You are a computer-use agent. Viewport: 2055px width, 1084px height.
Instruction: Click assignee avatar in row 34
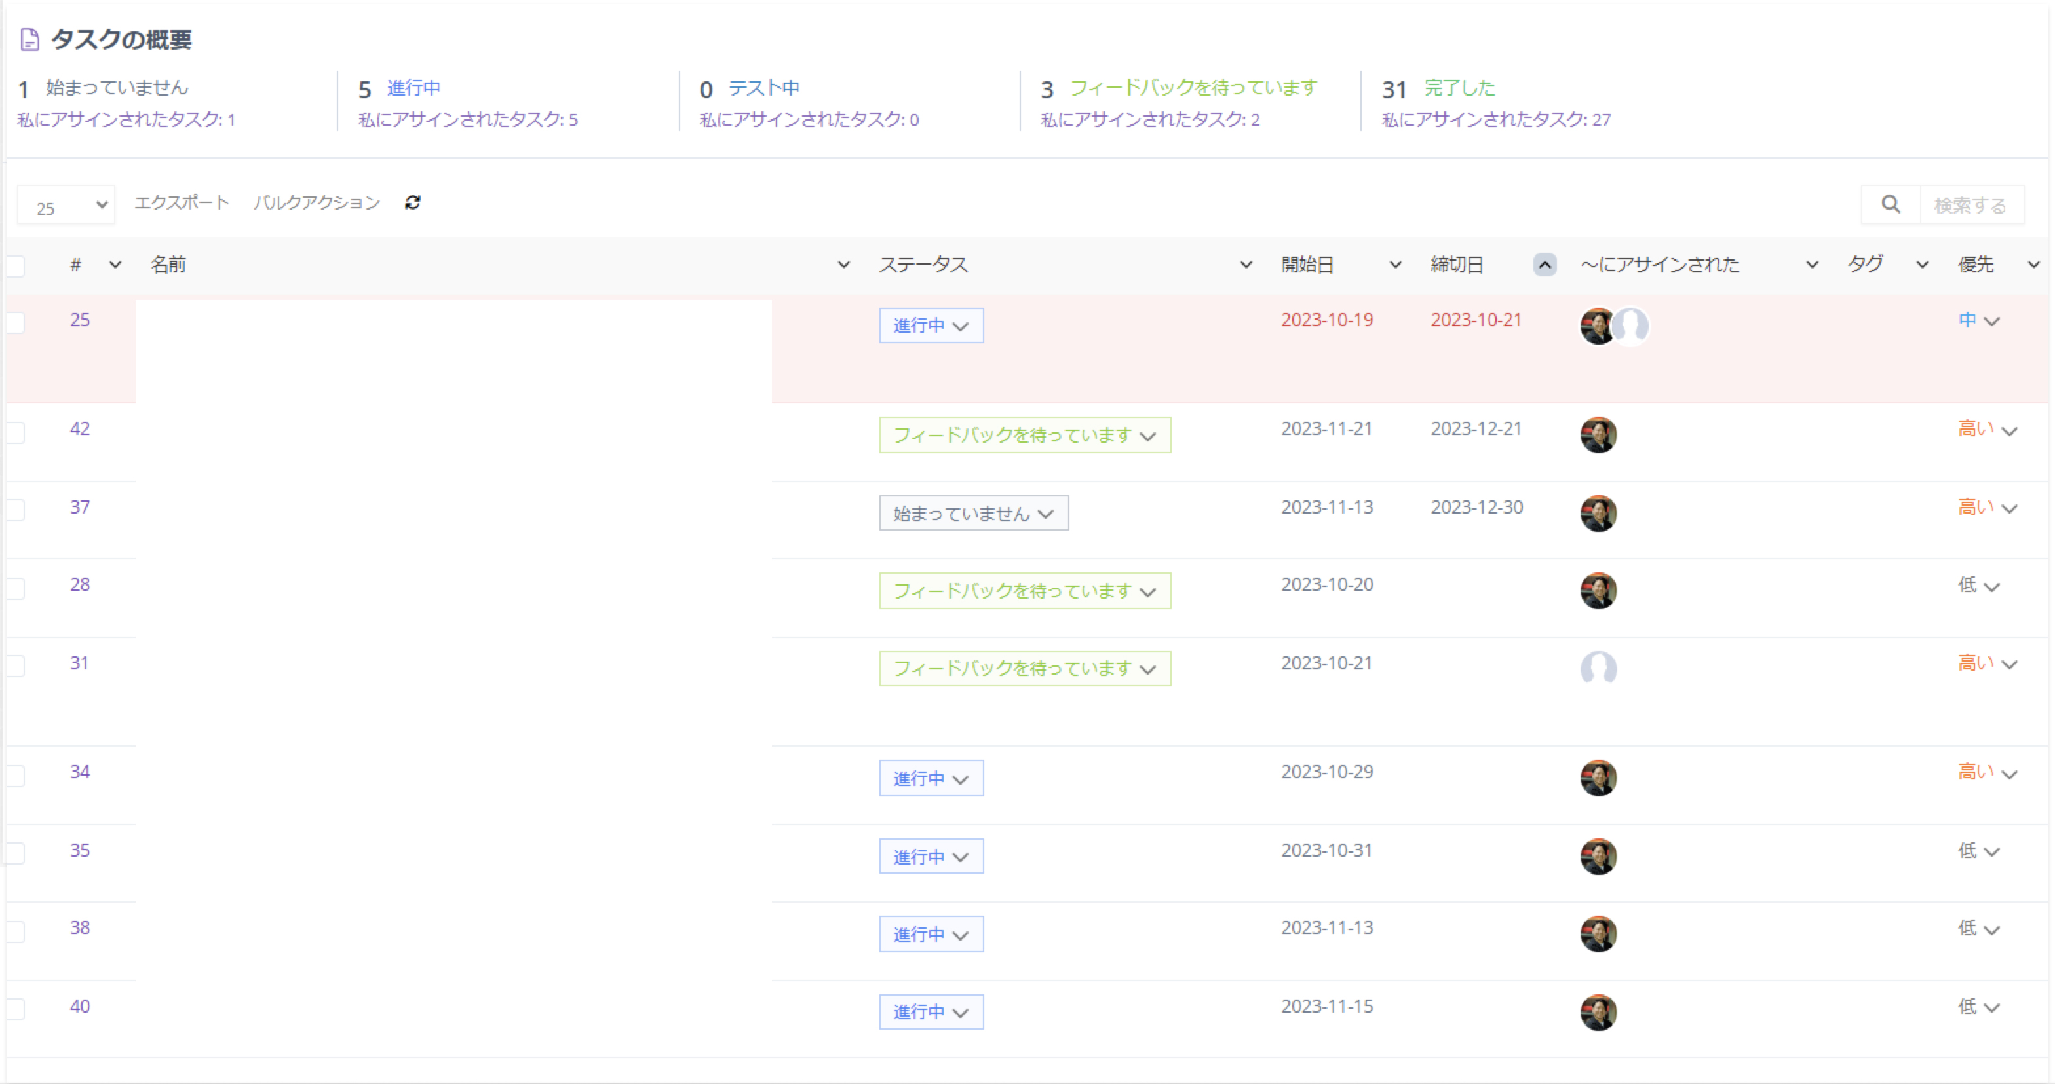tap(1598, 777)
